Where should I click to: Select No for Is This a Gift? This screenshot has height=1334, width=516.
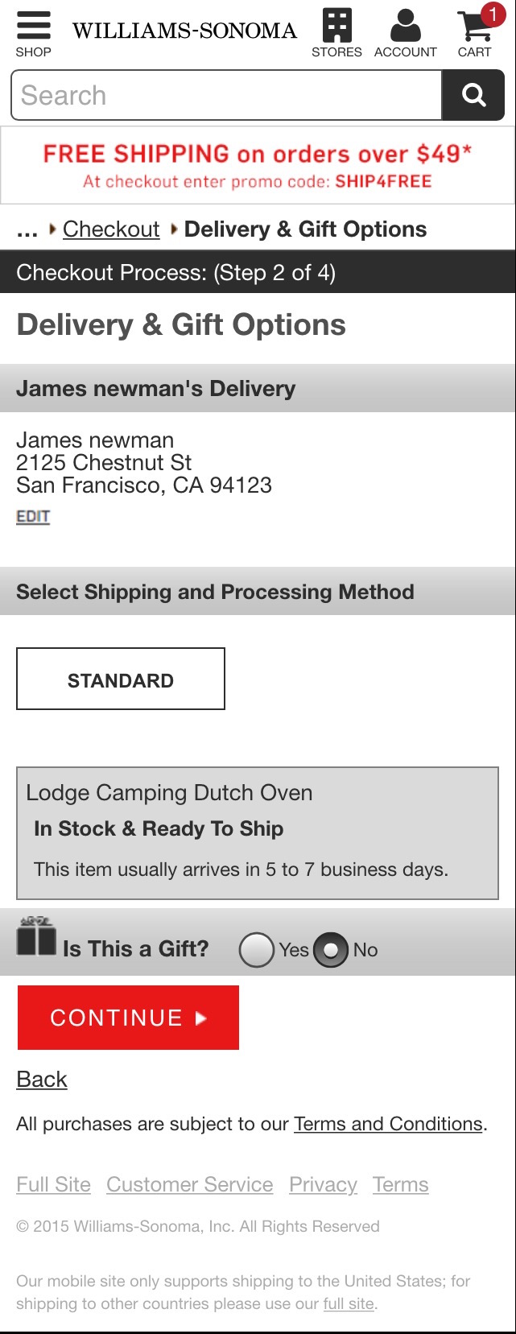coord(332,950)
